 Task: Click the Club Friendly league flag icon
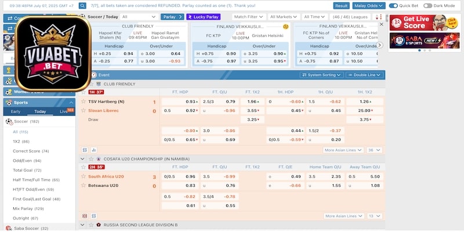pos(99,84)
